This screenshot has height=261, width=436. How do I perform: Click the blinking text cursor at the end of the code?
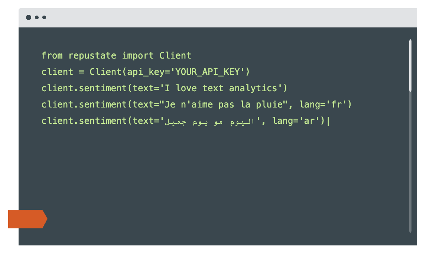tap(328, 121)
